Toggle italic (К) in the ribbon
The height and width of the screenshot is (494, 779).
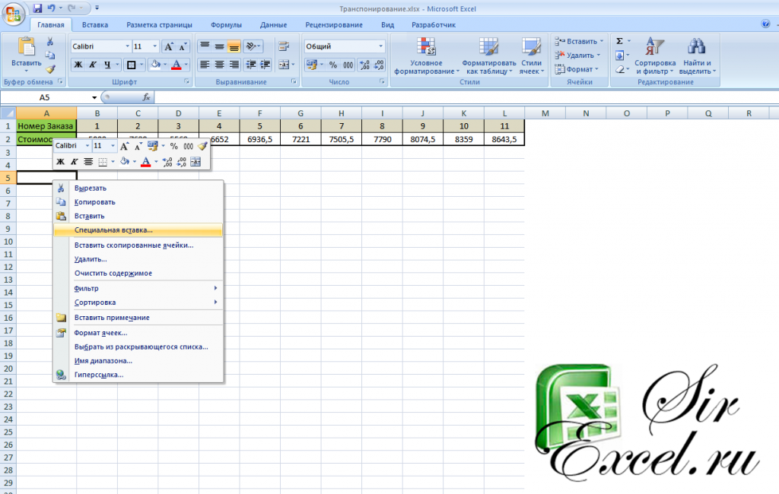click(x=93, y=65)
